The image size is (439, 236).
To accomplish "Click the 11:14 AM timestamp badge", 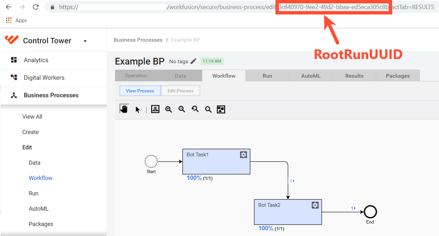I will (x=212, y=61).
